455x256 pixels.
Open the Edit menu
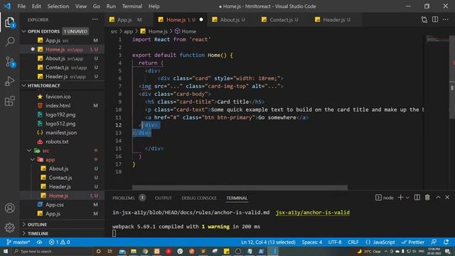(36, 6)
